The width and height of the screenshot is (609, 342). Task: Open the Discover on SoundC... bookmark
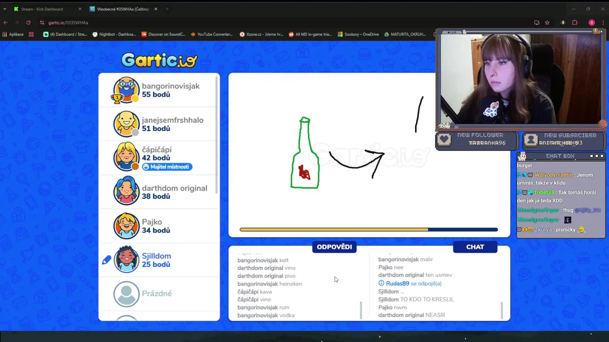[x=163, y=34]
